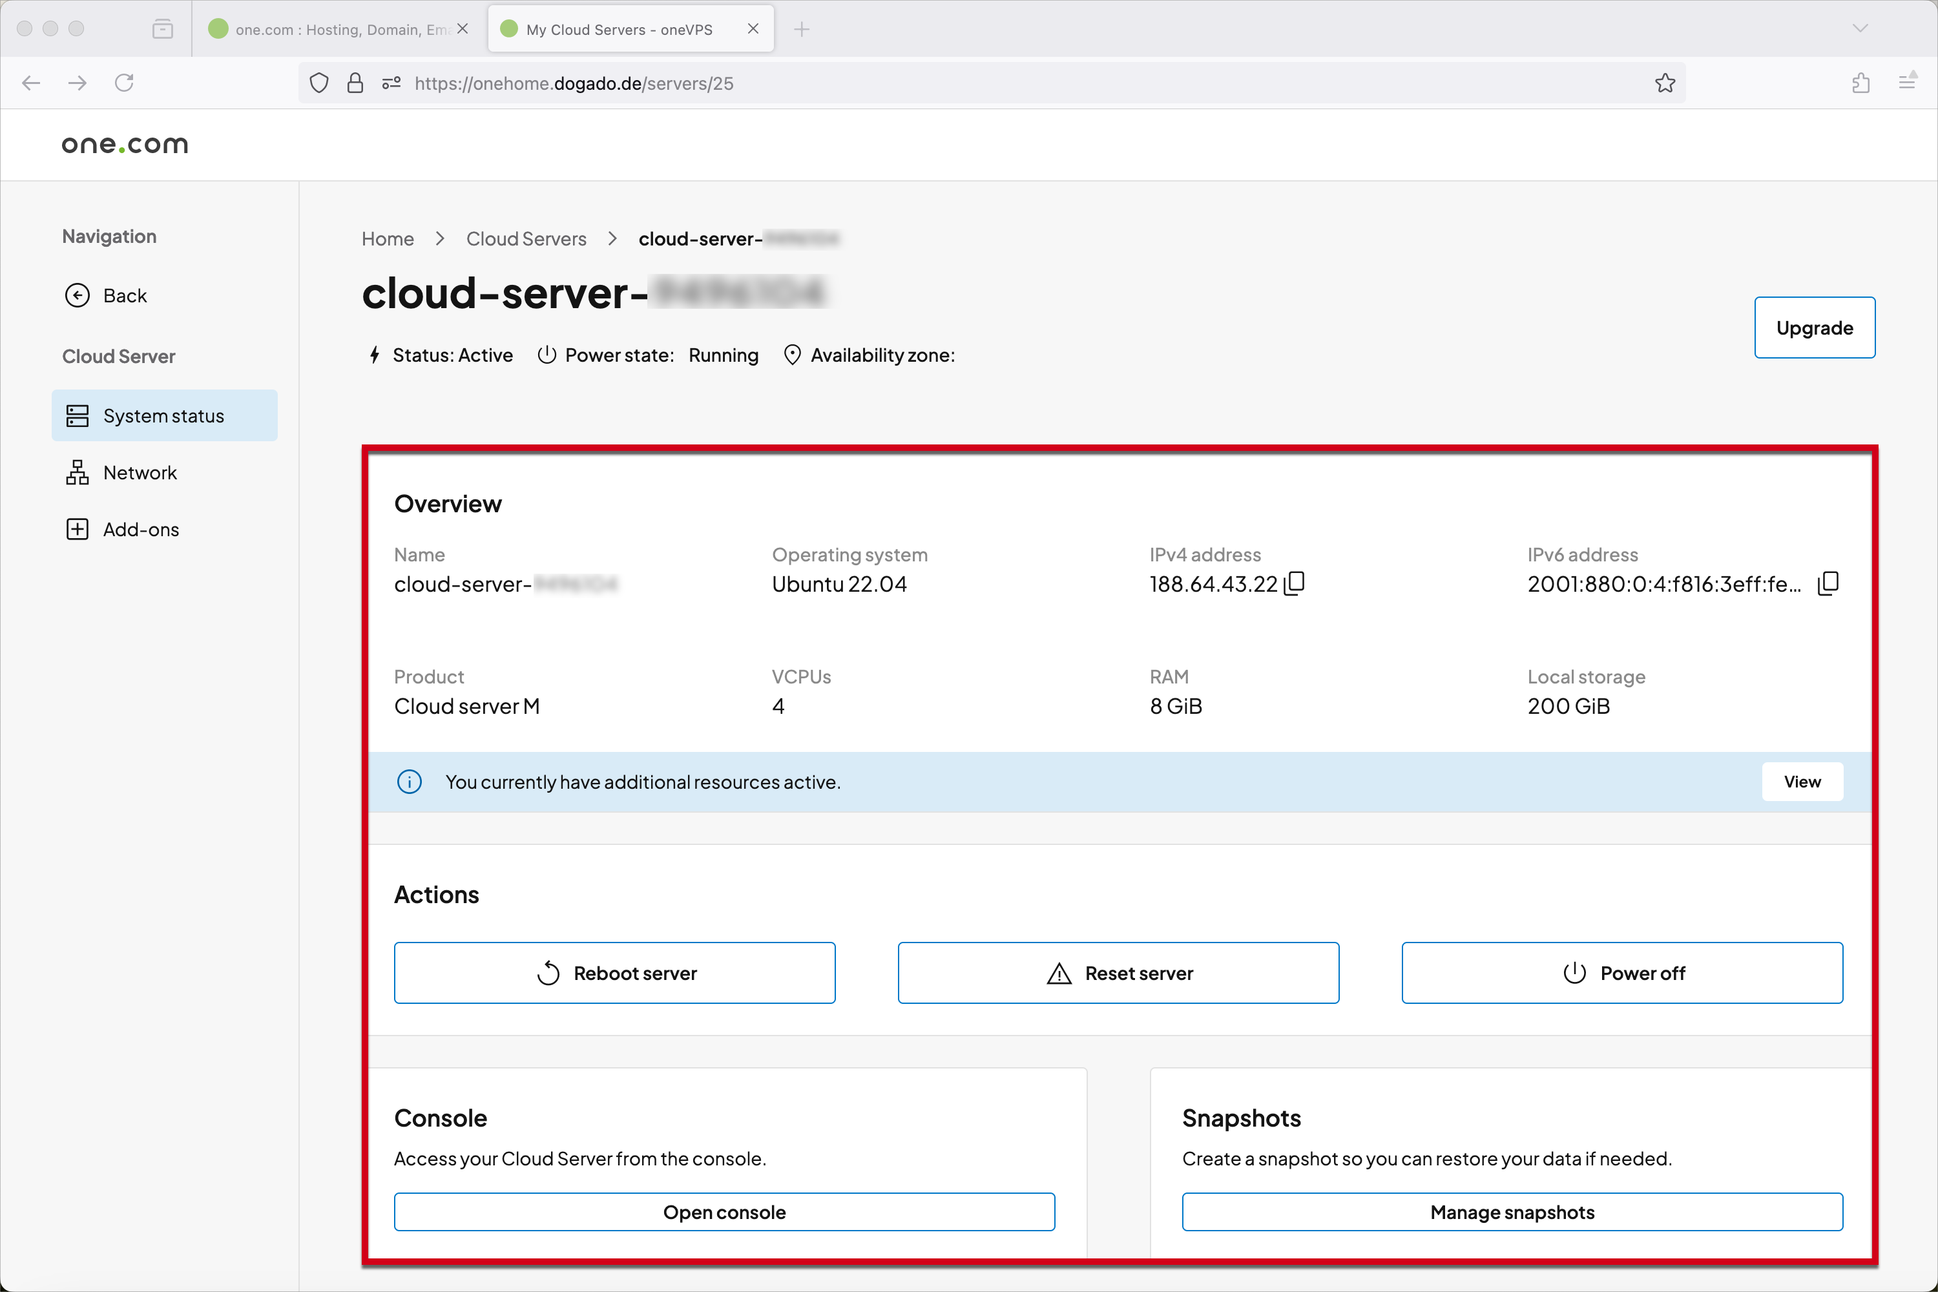Open the browser hamburger menu
The width and height of the screenshot is (1938, 1292).
pyautogui.click(x=1908, y=83)
